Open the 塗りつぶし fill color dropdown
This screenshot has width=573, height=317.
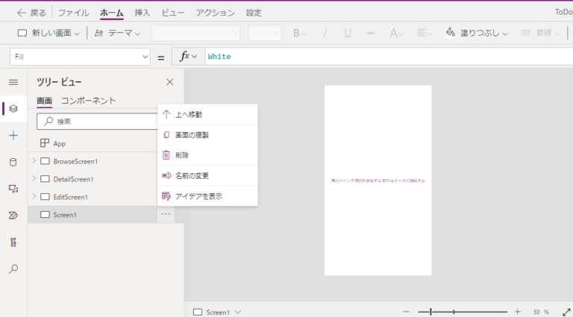tap(477, 34)
